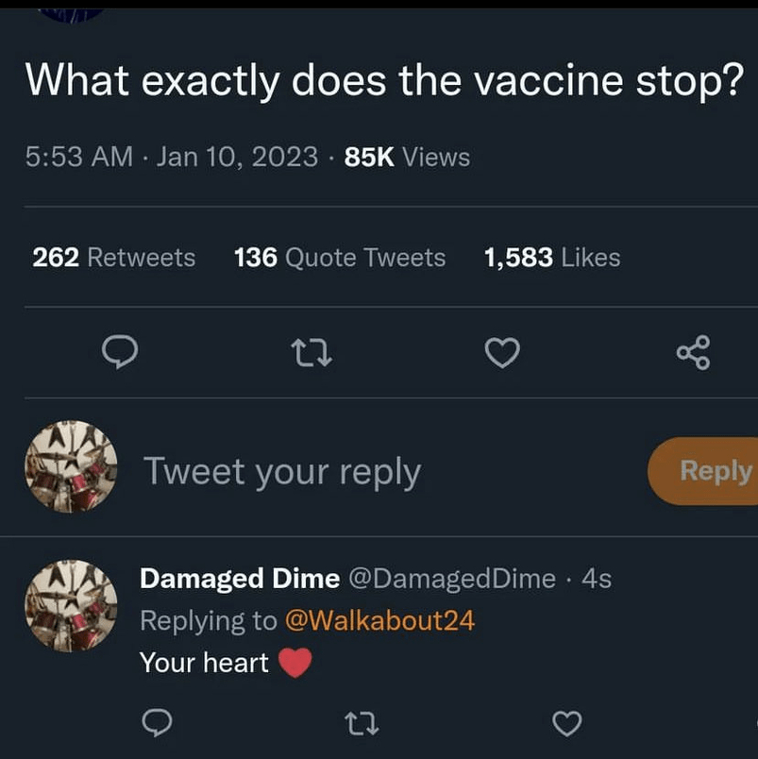Viewport: 758px width, 759px height.
Task: Click the 85K Views count
Action: [407, 157]
